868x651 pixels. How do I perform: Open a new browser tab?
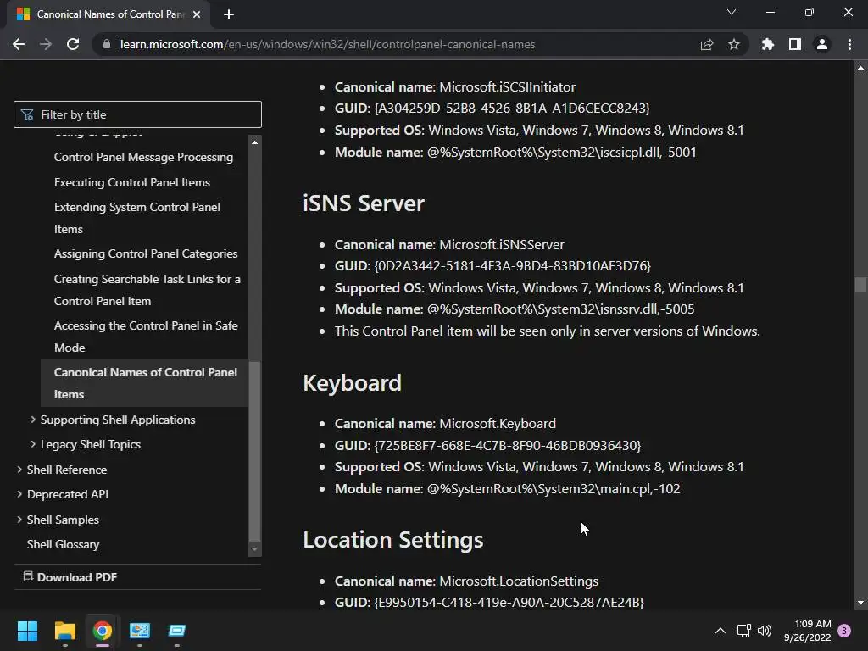click(x=229, y=14)
